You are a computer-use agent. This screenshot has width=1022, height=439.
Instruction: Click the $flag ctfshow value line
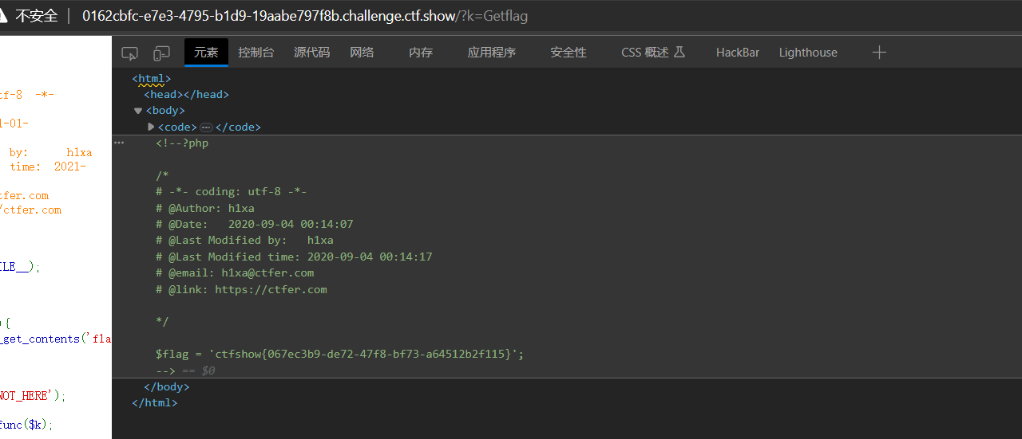(x=340, y=354)
